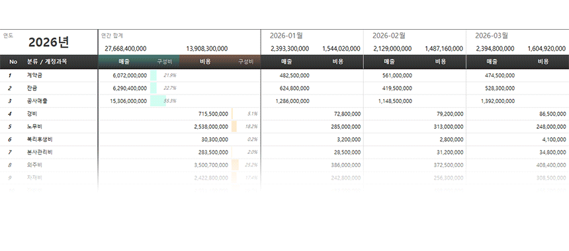Select 계약금 annual value 6,072,000,000
Screen dimensions: 569x251
[130, 75]
